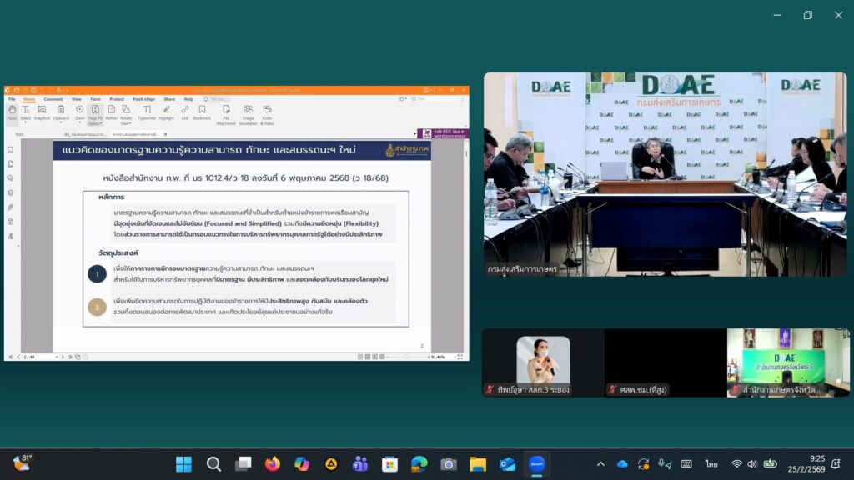Screen dimensions: 854x480
Task: Click the Reflow view icon
Action: pos(111,112)
